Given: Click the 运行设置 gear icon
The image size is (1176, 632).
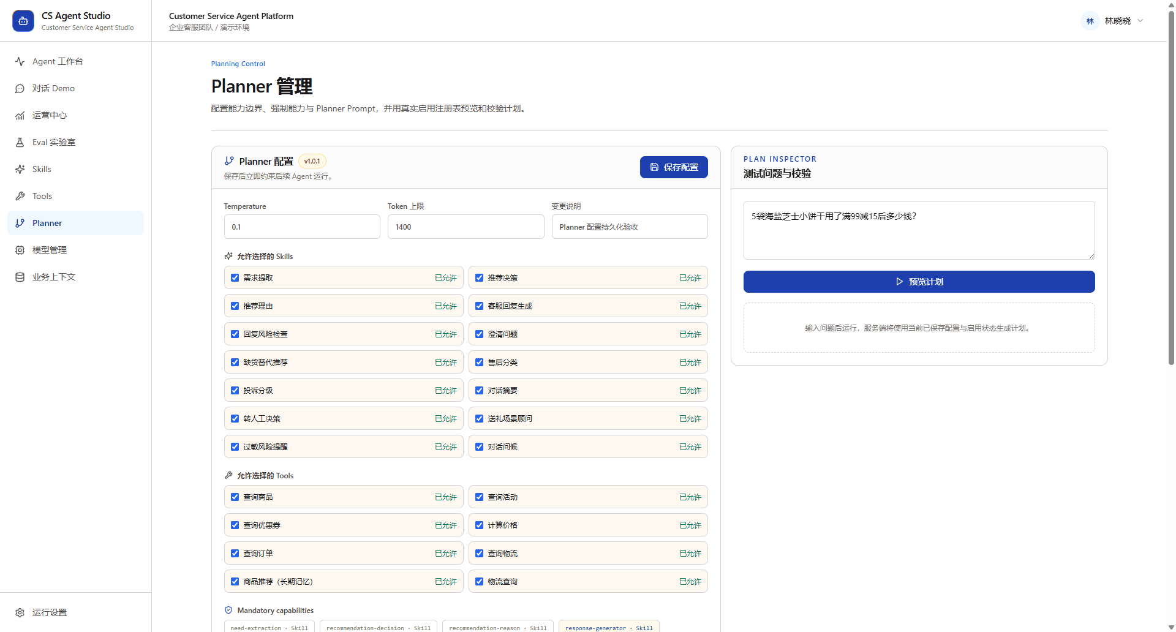Looking at the screenshot, I should (20, 612).
